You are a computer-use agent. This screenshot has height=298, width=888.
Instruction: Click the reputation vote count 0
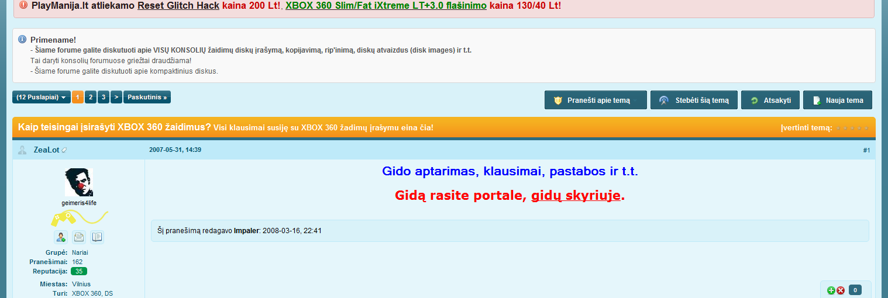[x=855, y=290]
